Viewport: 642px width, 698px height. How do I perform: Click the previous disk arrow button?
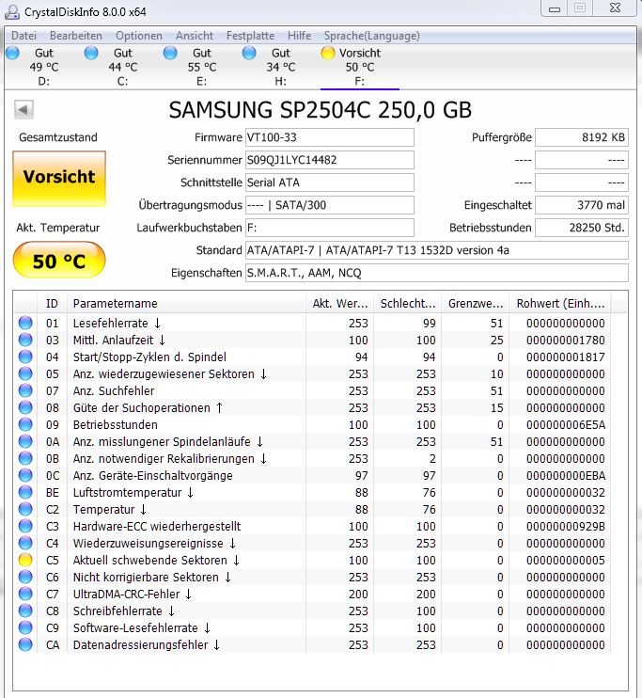click(x=23, y=109)
